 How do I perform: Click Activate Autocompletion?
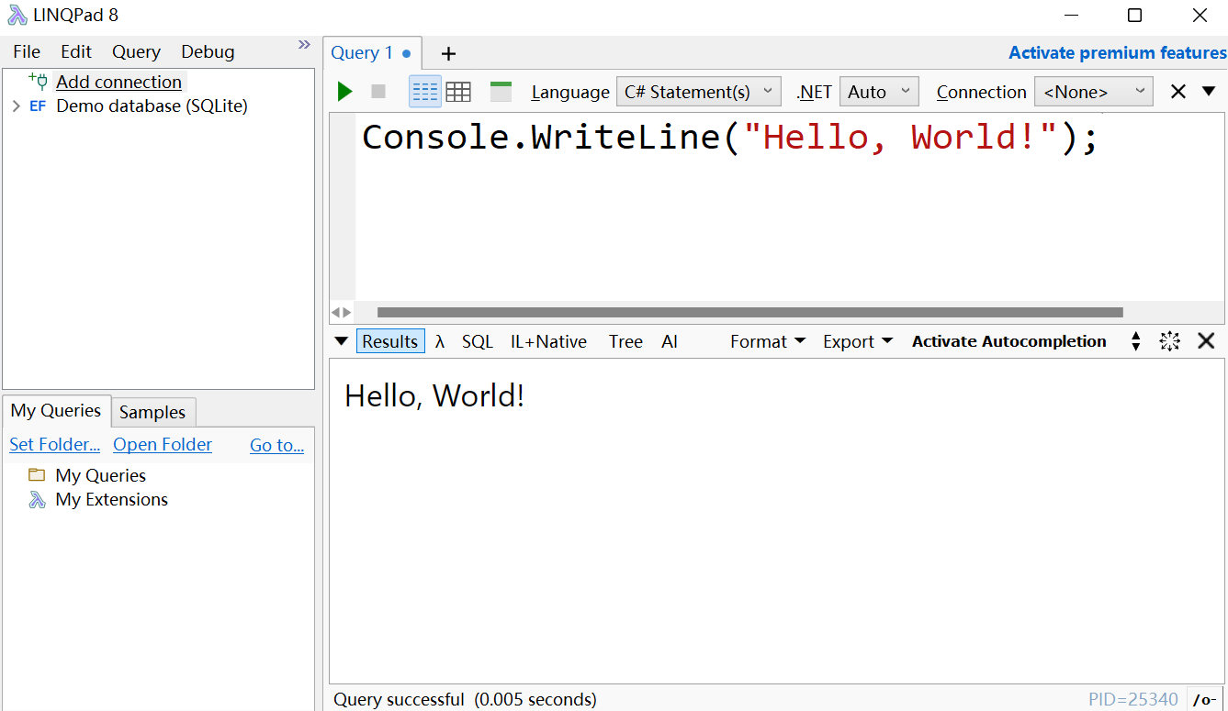click(1008, 341)
